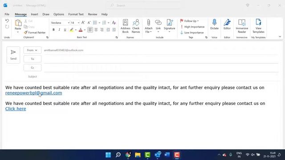Run Check Names
Image resolution: width=285 pixels, height=160 pixels.
click(136, 26)
